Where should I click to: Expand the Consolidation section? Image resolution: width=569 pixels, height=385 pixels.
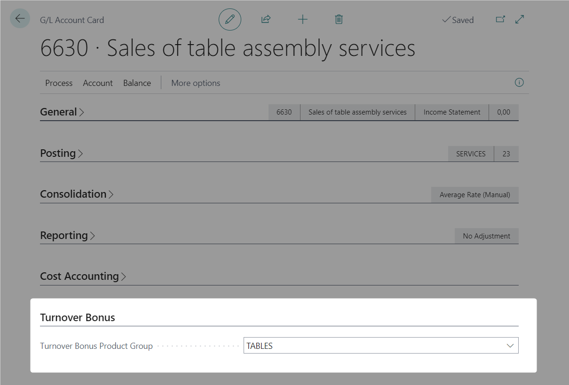click(77, 194)
